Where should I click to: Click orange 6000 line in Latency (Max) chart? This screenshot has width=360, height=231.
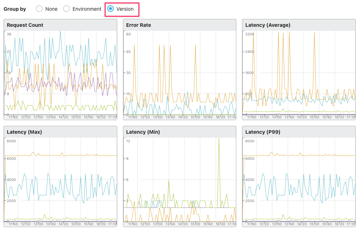click(61, 156)
